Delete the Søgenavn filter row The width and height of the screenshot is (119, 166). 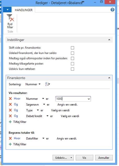10,105
